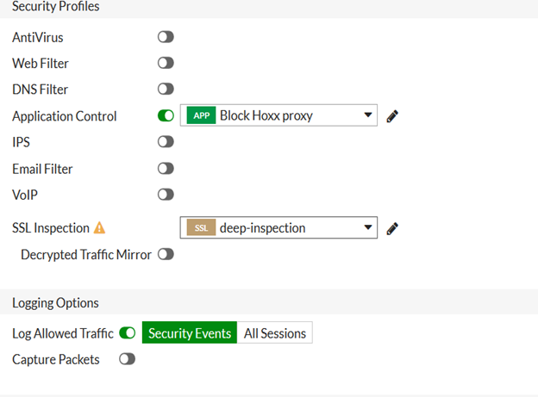This screenshot has width=538, height=397.
Task: Enable the DNS Filter toggle
Action: coord(166,89)
